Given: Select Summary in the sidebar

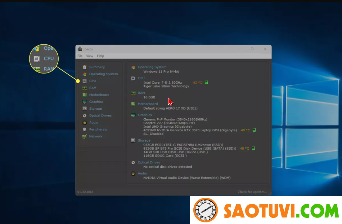Looking at the screenshot, I should click(x=97, y=67).
